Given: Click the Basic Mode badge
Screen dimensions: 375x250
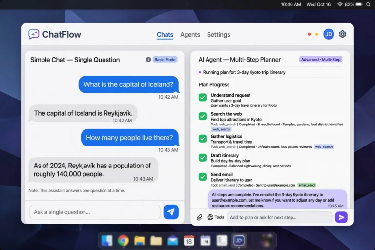Looking at the screenshot, I should point(165,60).
